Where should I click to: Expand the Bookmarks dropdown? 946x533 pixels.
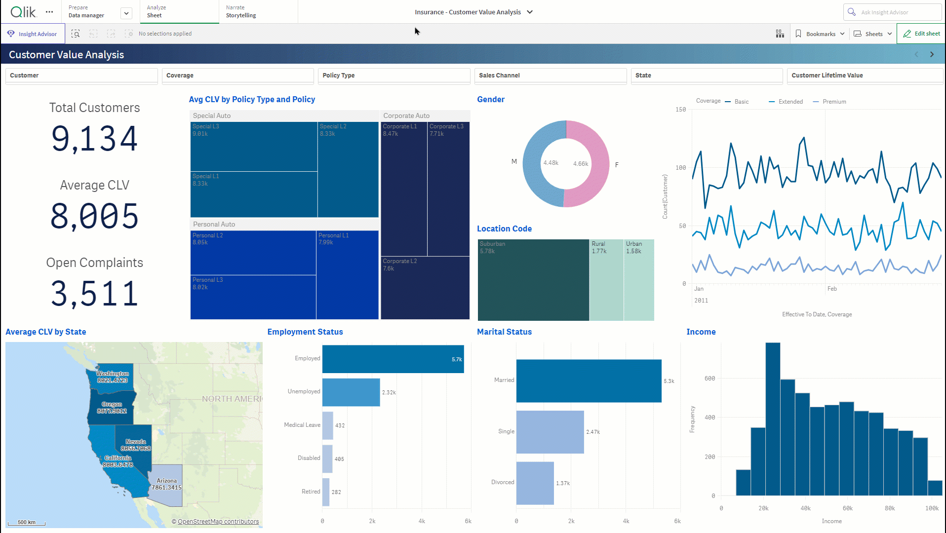[820, 34]
